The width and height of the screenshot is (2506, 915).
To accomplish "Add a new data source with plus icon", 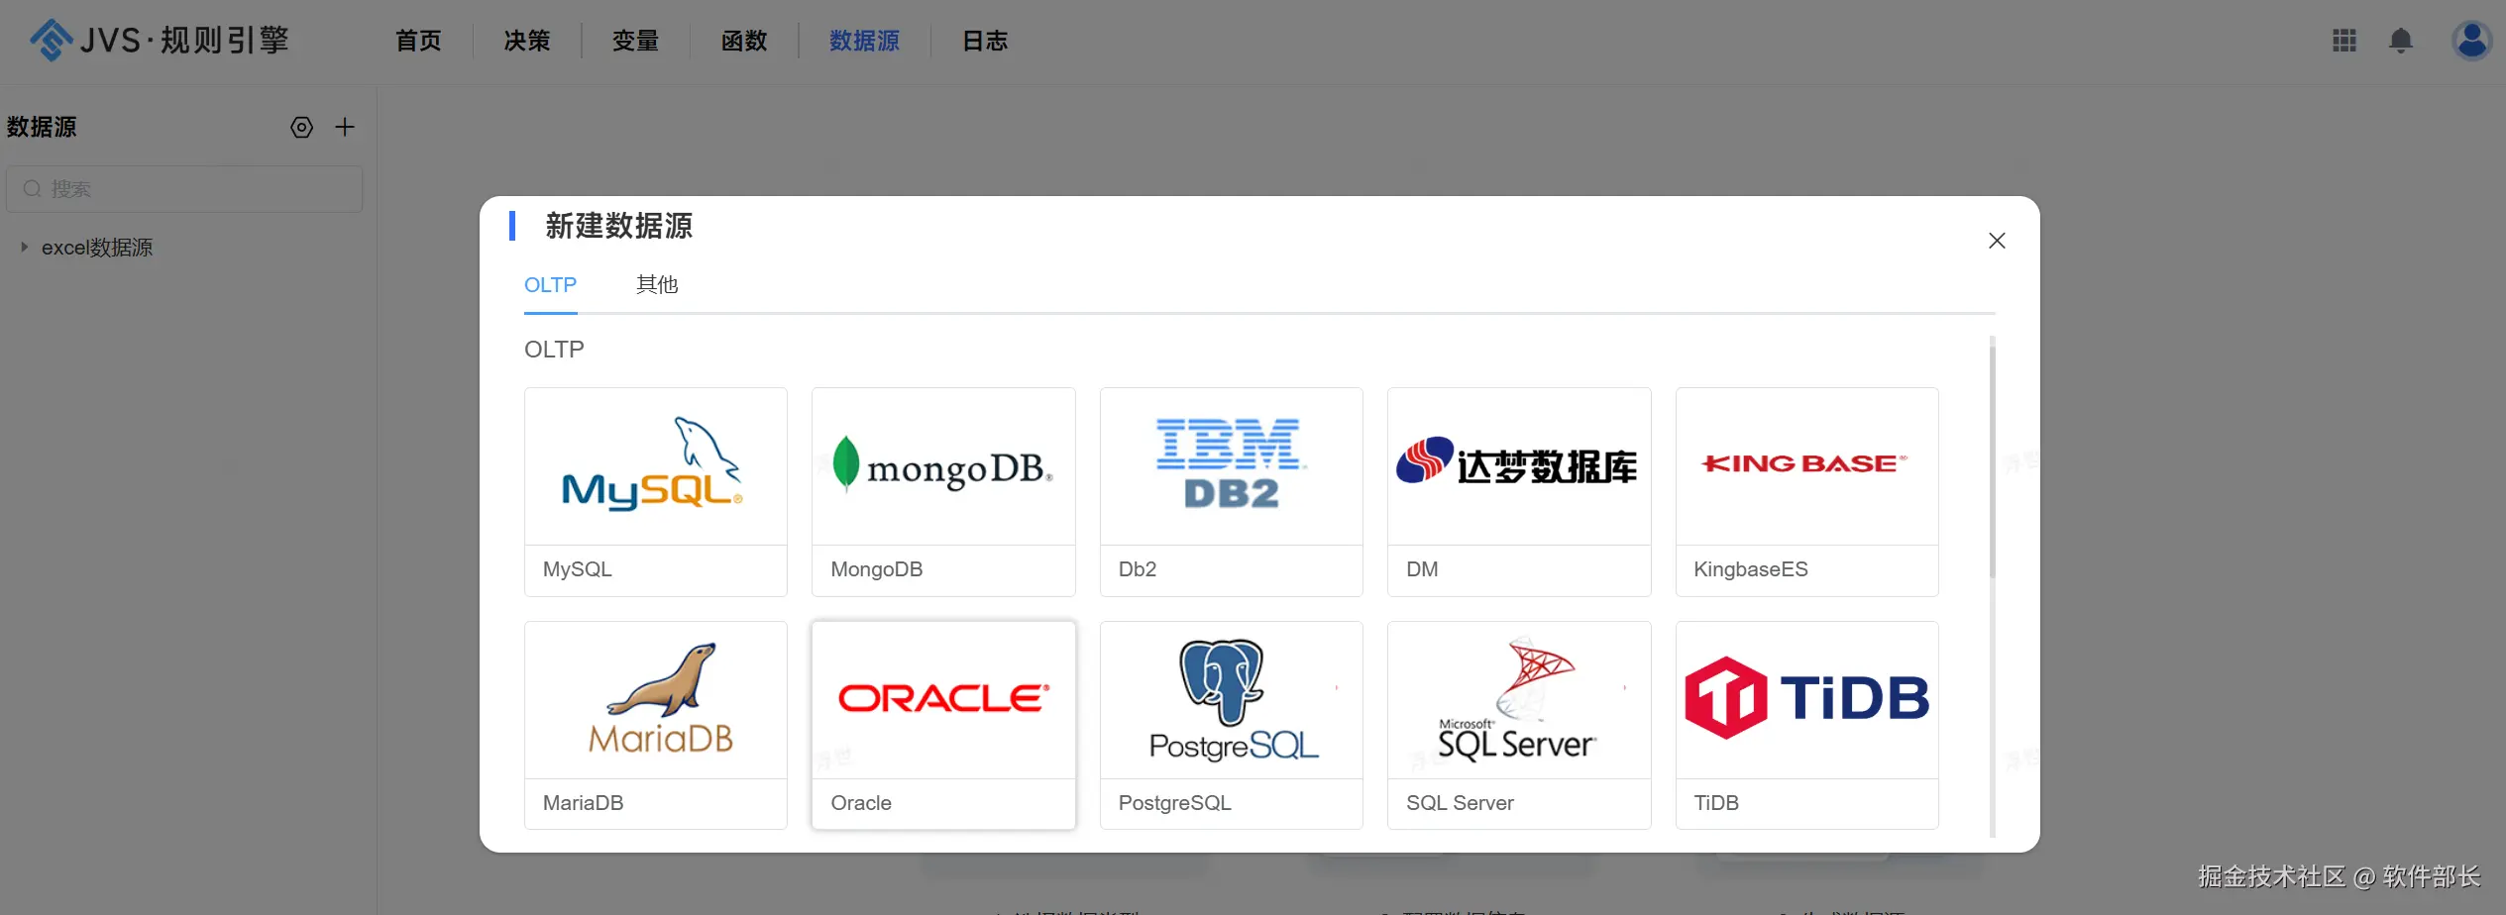I will pyautogui.click(x=345, y=127).
